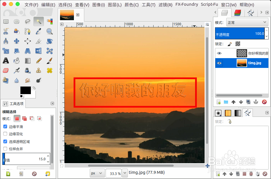Choose subtract from selection mode

pyautogui.click(x=32, y=119)
